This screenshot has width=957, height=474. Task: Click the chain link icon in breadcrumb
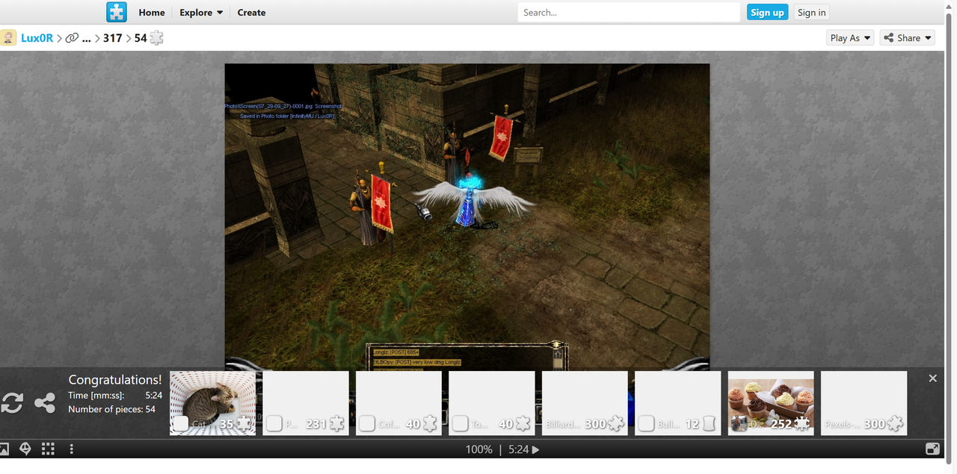point(72,38)
